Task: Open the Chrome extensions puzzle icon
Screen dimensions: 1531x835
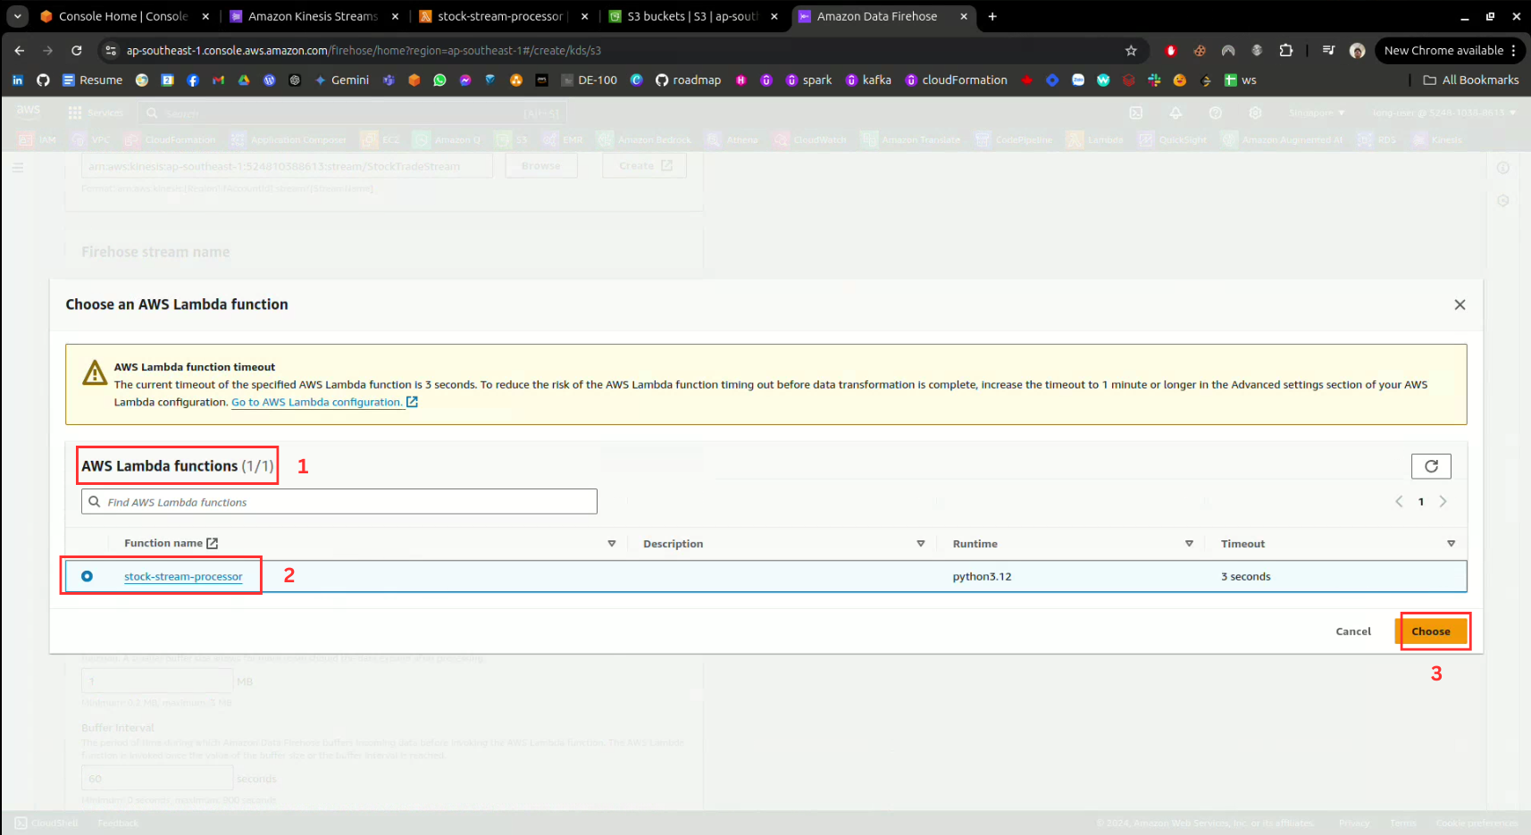Action: pos(1285,51)
